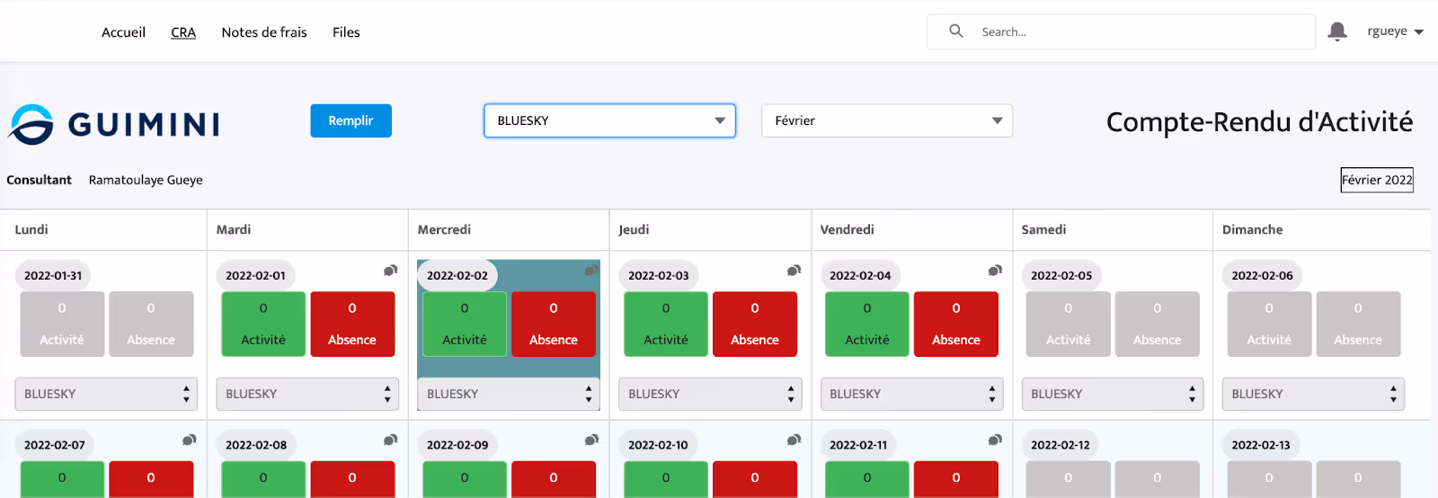Open Notes de frais page
1438x498 pixels.
pyautogui.click(x=264, y=32)
